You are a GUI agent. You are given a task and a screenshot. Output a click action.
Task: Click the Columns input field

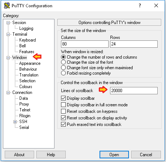coord(85,44)
